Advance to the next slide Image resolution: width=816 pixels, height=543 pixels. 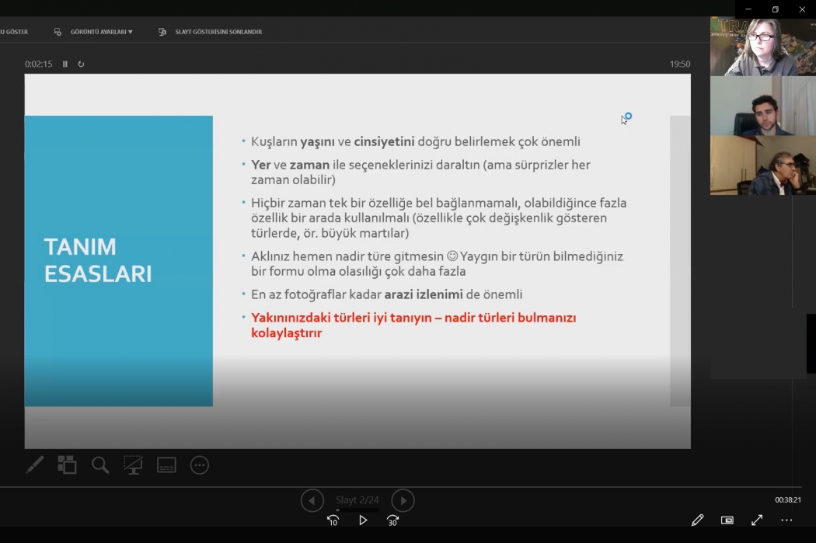pos(403,500)
